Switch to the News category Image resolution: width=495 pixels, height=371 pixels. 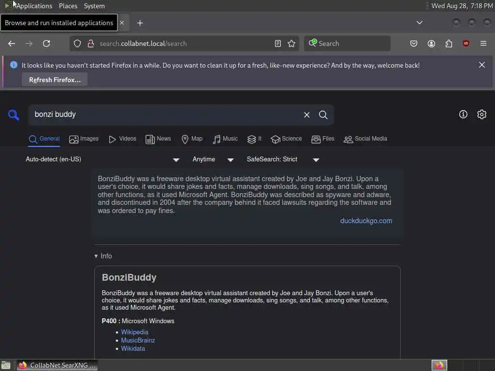(x=158, y=139)
